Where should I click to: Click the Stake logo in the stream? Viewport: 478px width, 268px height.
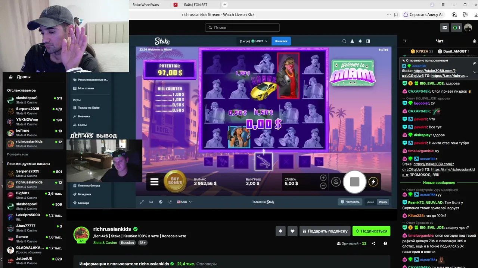tap(162, 41)
